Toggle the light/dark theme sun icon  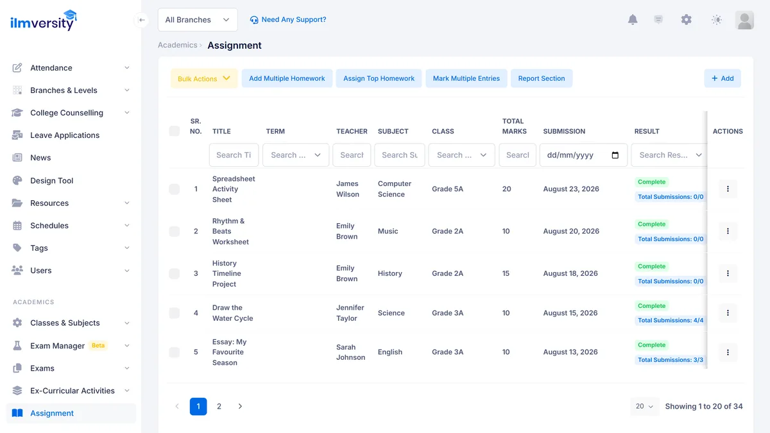717,20
